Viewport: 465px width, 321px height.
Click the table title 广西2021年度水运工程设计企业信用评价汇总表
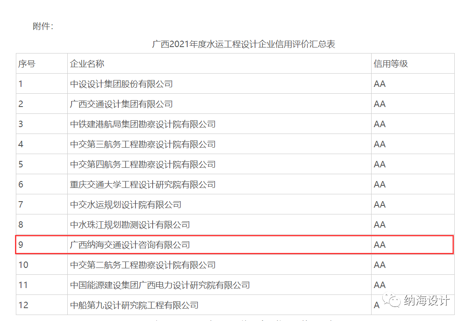point(243,44)
